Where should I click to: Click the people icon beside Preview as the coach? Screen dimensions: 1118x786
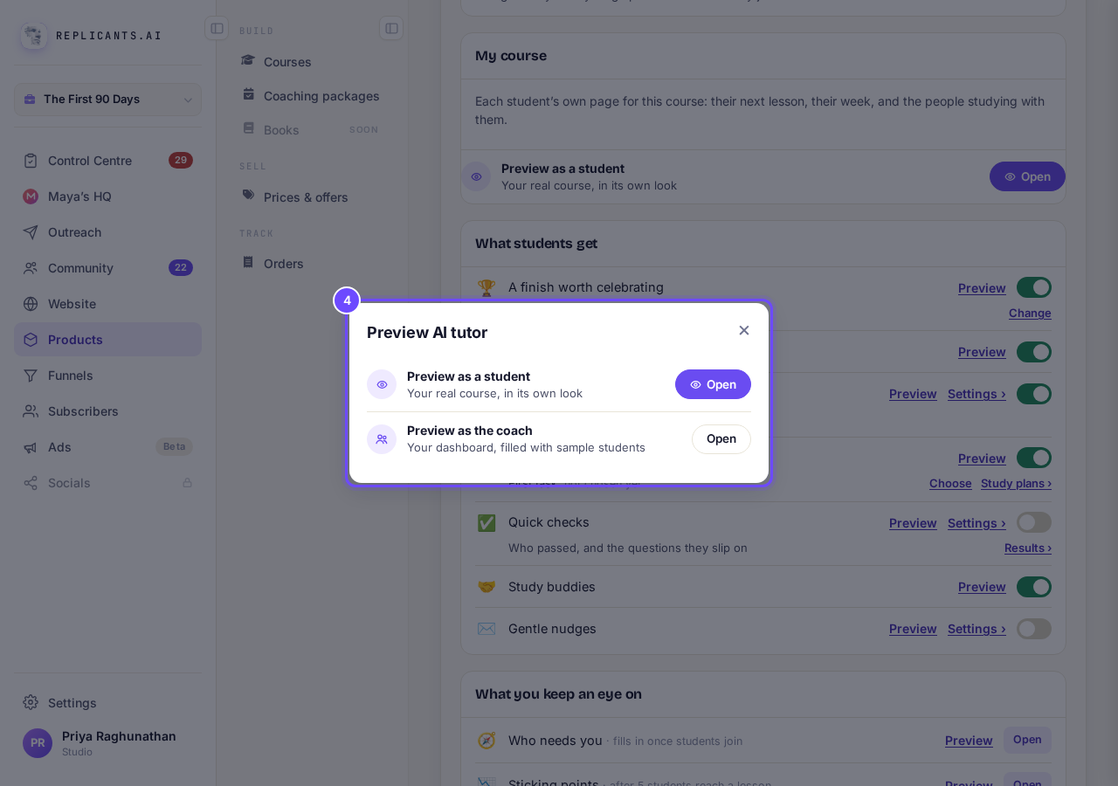(382, 439)
